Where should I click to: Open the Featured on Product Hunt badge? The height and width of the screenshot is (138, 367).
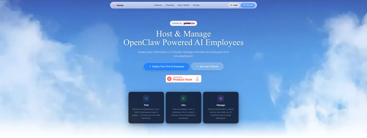[x=183, y=79]
